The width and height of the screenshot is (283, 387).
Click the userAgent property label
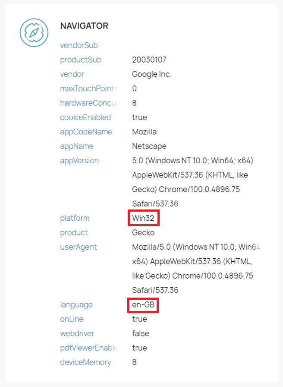click(x=79, y=247)
